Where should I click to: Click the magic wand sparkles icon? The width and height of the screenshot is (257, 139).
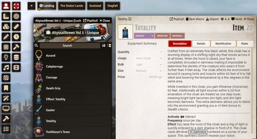click(6, 98)
